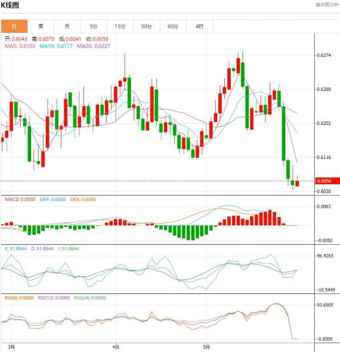Click the RSI(24) indicator label

click(x=90, y=298)
